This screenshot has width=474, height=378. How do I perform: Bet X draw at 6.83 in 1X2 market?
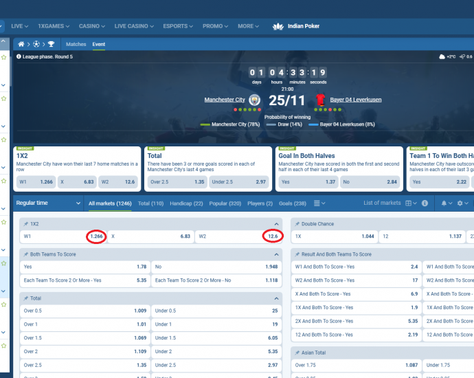pyautogui.click(x=150, y=236)
